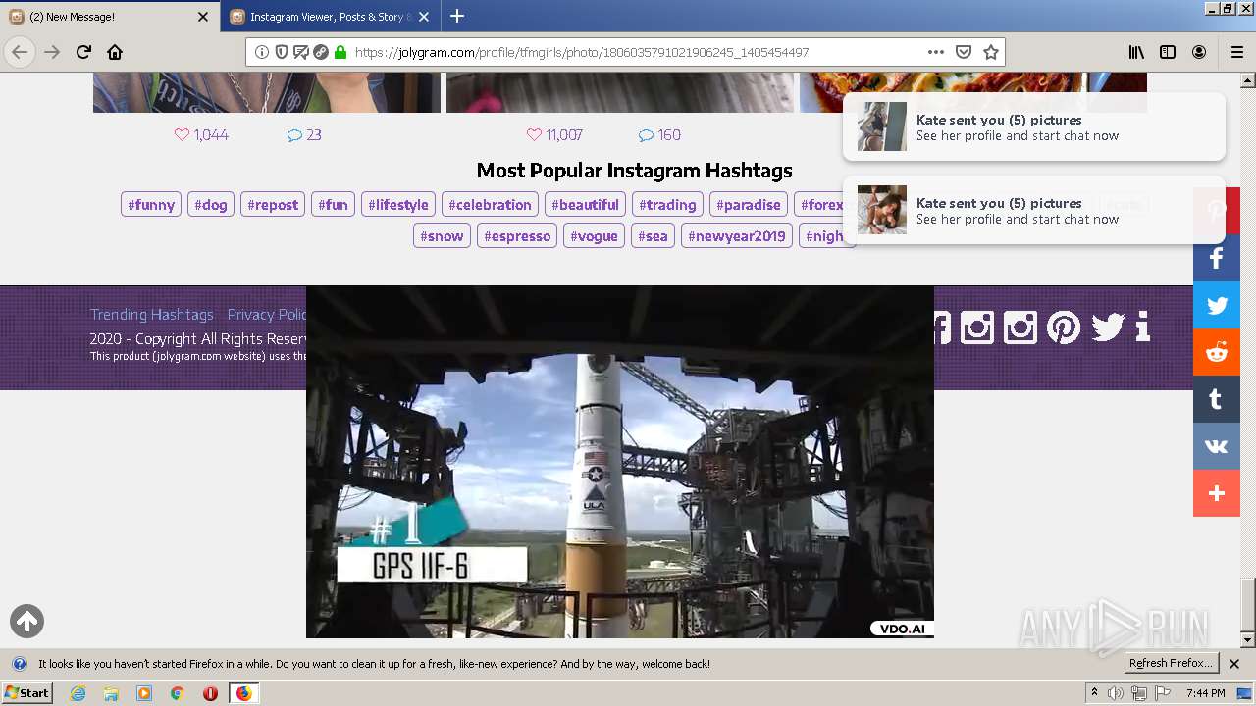Share on Facebook from side bar
The image size is (1256, 706).
[1217, 259]
